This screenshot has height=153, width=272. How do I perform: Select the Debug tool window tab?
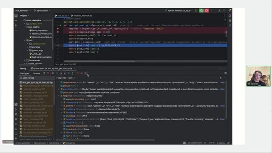pyautogui.click(x=23, y=68)
